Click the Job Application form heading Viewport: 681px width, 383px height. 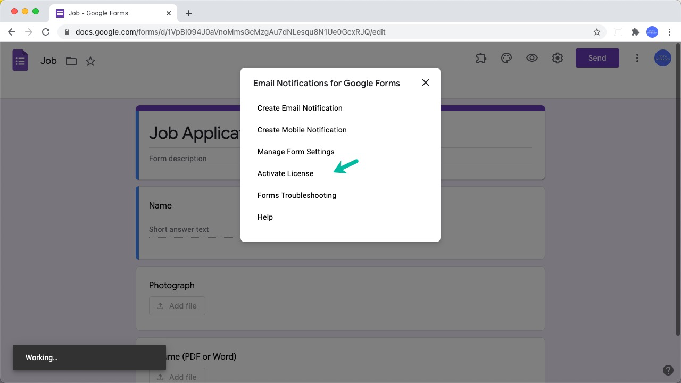195,132
